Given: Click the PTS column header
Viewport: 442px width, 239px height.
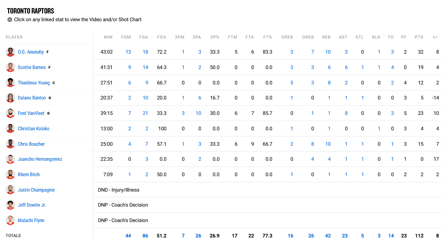Looking at the screenshot, I should [419, 37].
